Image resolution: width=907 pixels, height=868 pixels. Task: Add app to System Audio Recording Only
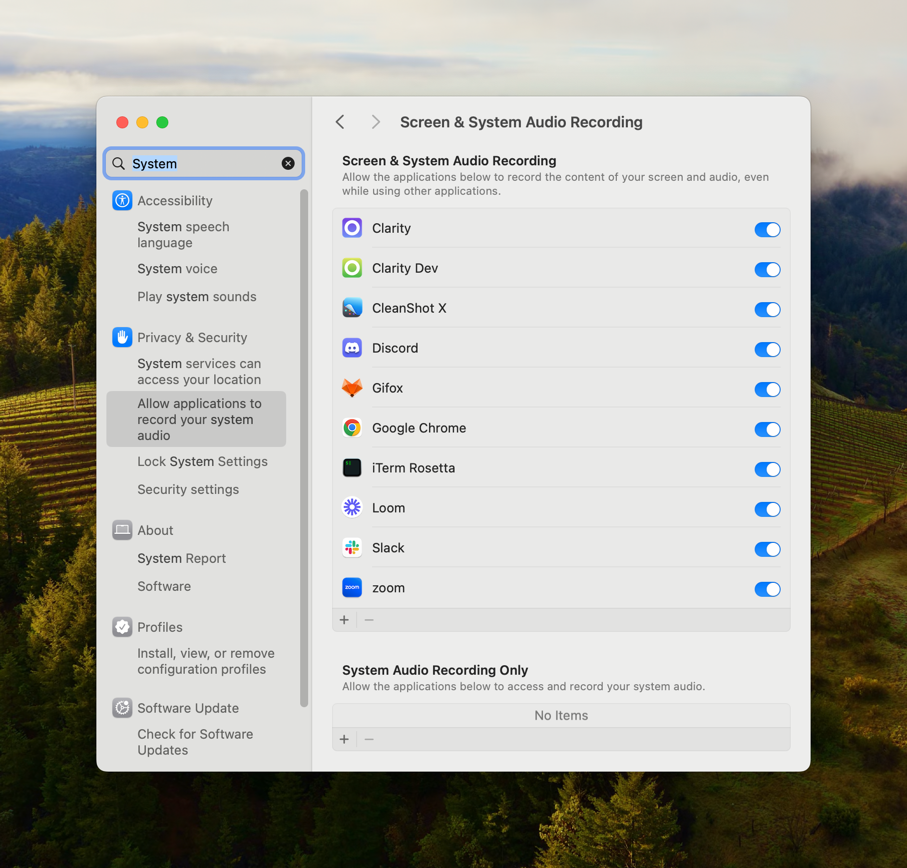[344, 739]
